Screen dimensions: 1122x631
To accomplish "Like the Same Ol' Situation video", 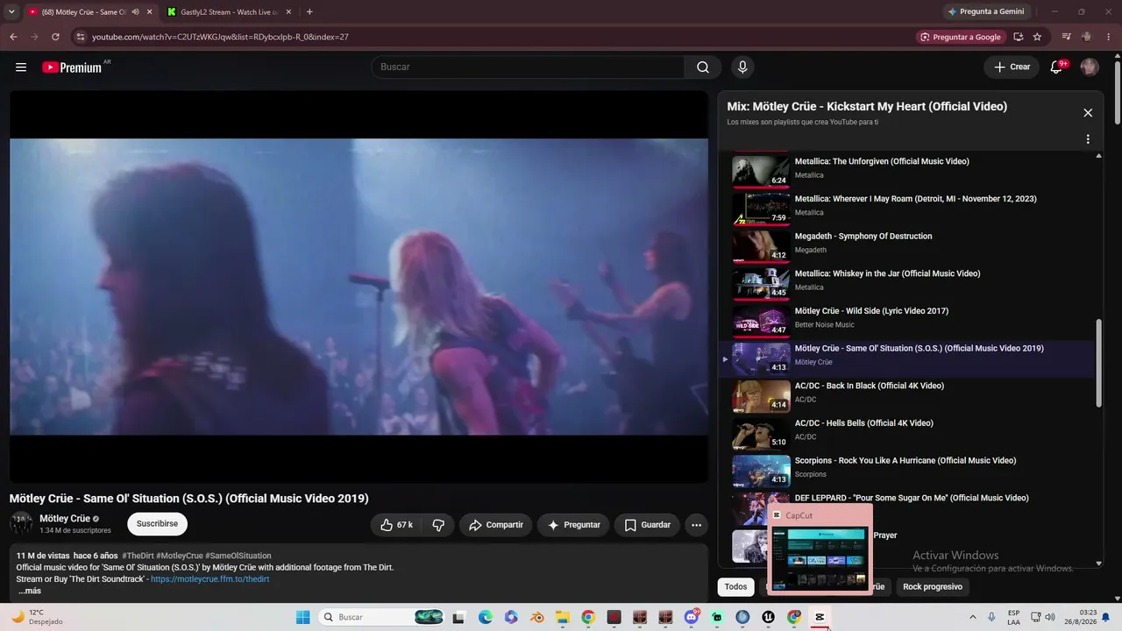I will (x=396, y=525).
